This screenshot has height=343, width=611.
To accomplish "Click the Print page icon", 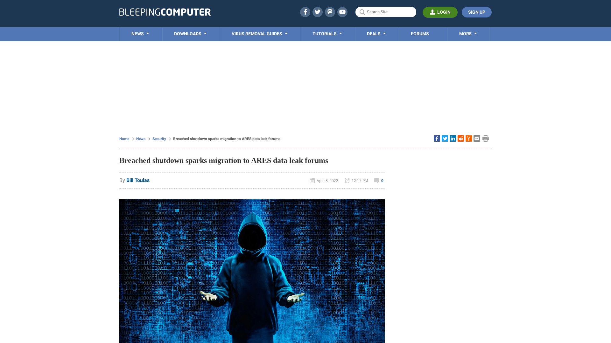I will pyautogui.click(x=486, y=138).
